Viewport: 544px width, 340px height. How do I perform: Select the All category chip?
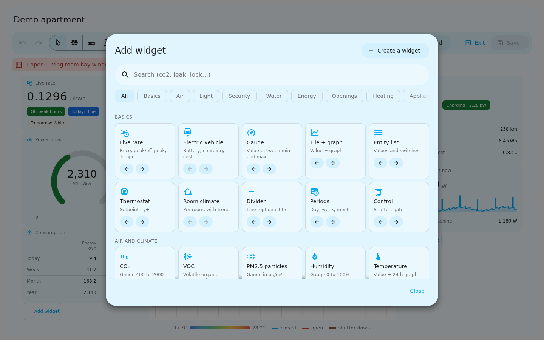(124, 96)
